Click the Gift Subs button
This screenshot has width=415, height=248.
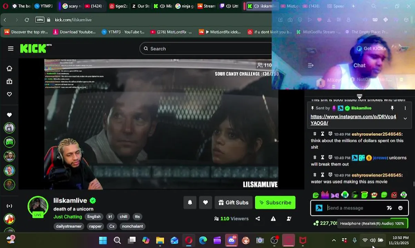pyautogui.click(x=233, y=203)
